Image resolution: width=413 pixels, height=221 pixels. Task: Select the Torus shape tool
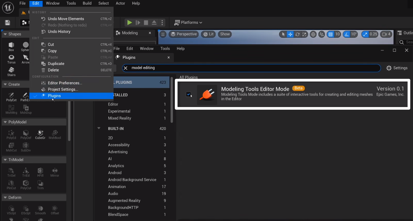11,59
